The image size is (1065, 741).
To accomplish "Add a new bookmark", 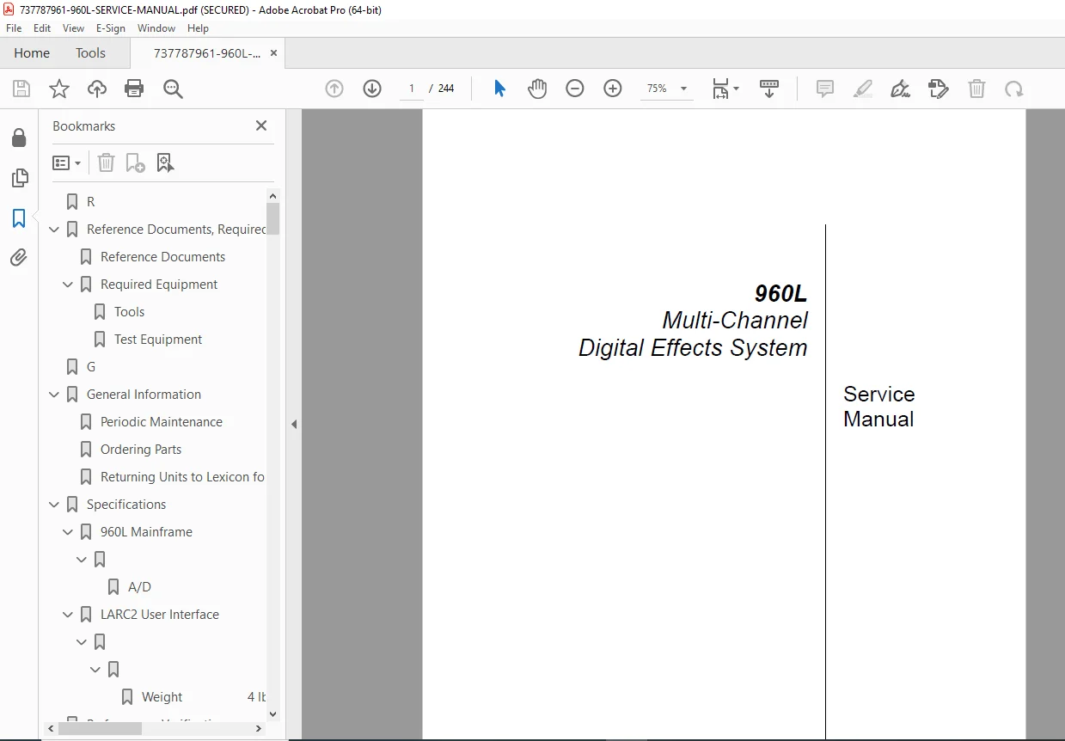I will tap(136, 162).
